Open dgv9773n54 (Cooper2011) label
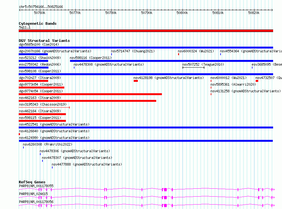This screenshot has height=209, width=282. [41, 84]
